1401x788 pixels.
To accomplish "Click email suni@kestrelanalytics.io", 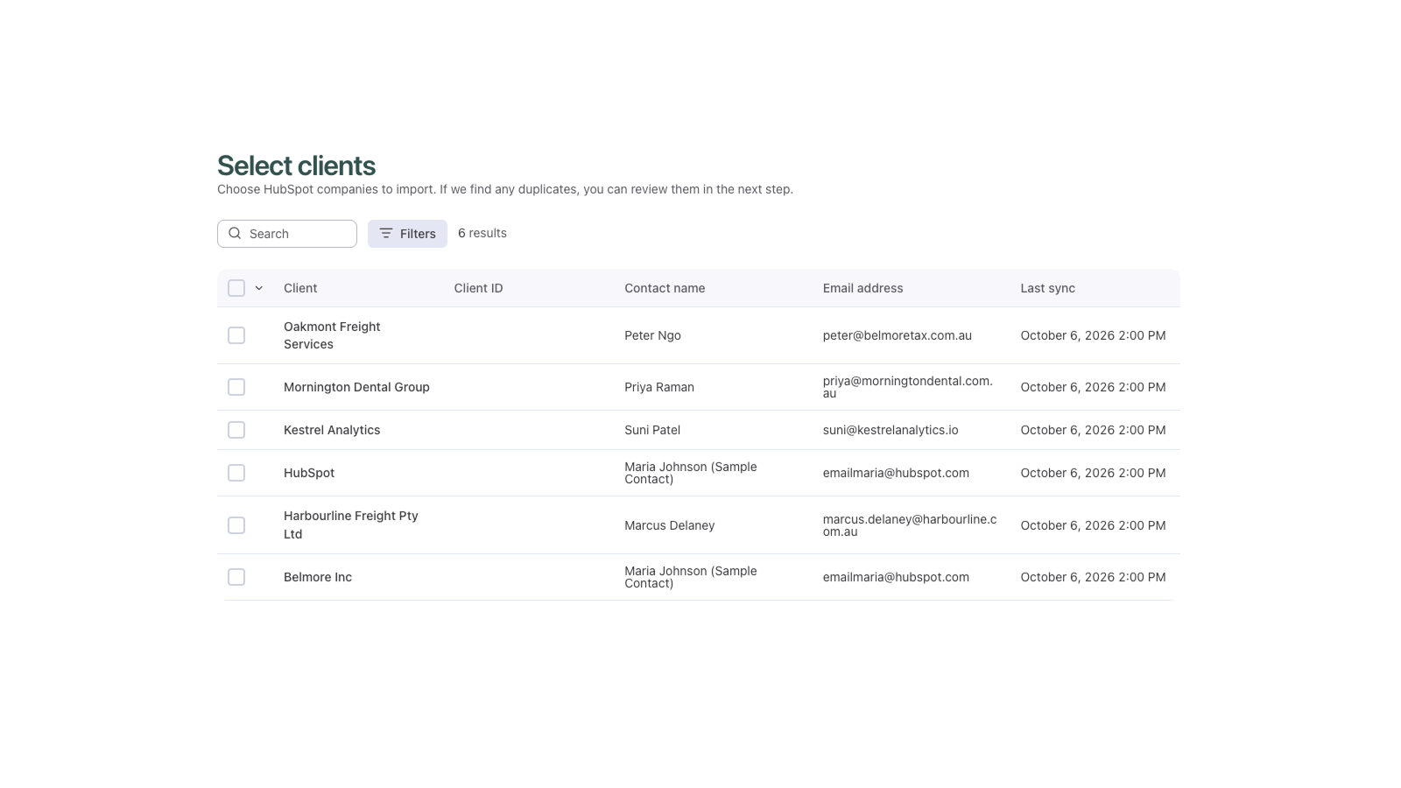I will click(891, 430).
